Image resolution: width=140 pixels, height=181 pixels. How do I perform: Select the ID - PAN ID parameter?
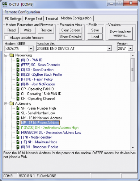tap(32, 60)
